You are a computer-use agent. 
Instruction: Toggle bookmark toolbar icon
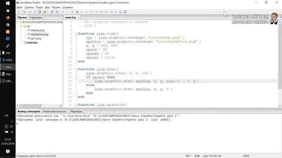click(116, 12)
